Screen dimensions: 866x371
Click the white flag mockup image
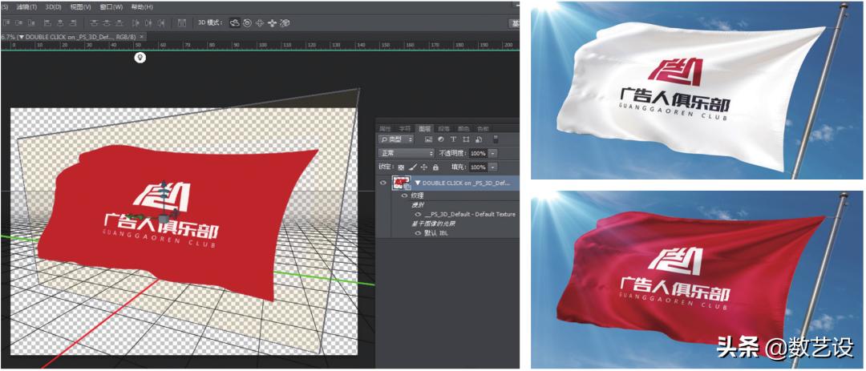[x=697, y=90]
